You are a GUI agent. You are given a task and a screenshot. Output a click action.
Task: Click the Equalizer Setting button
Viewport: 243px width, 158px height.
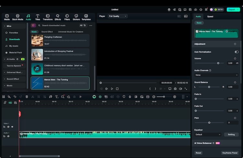(231, 134)
